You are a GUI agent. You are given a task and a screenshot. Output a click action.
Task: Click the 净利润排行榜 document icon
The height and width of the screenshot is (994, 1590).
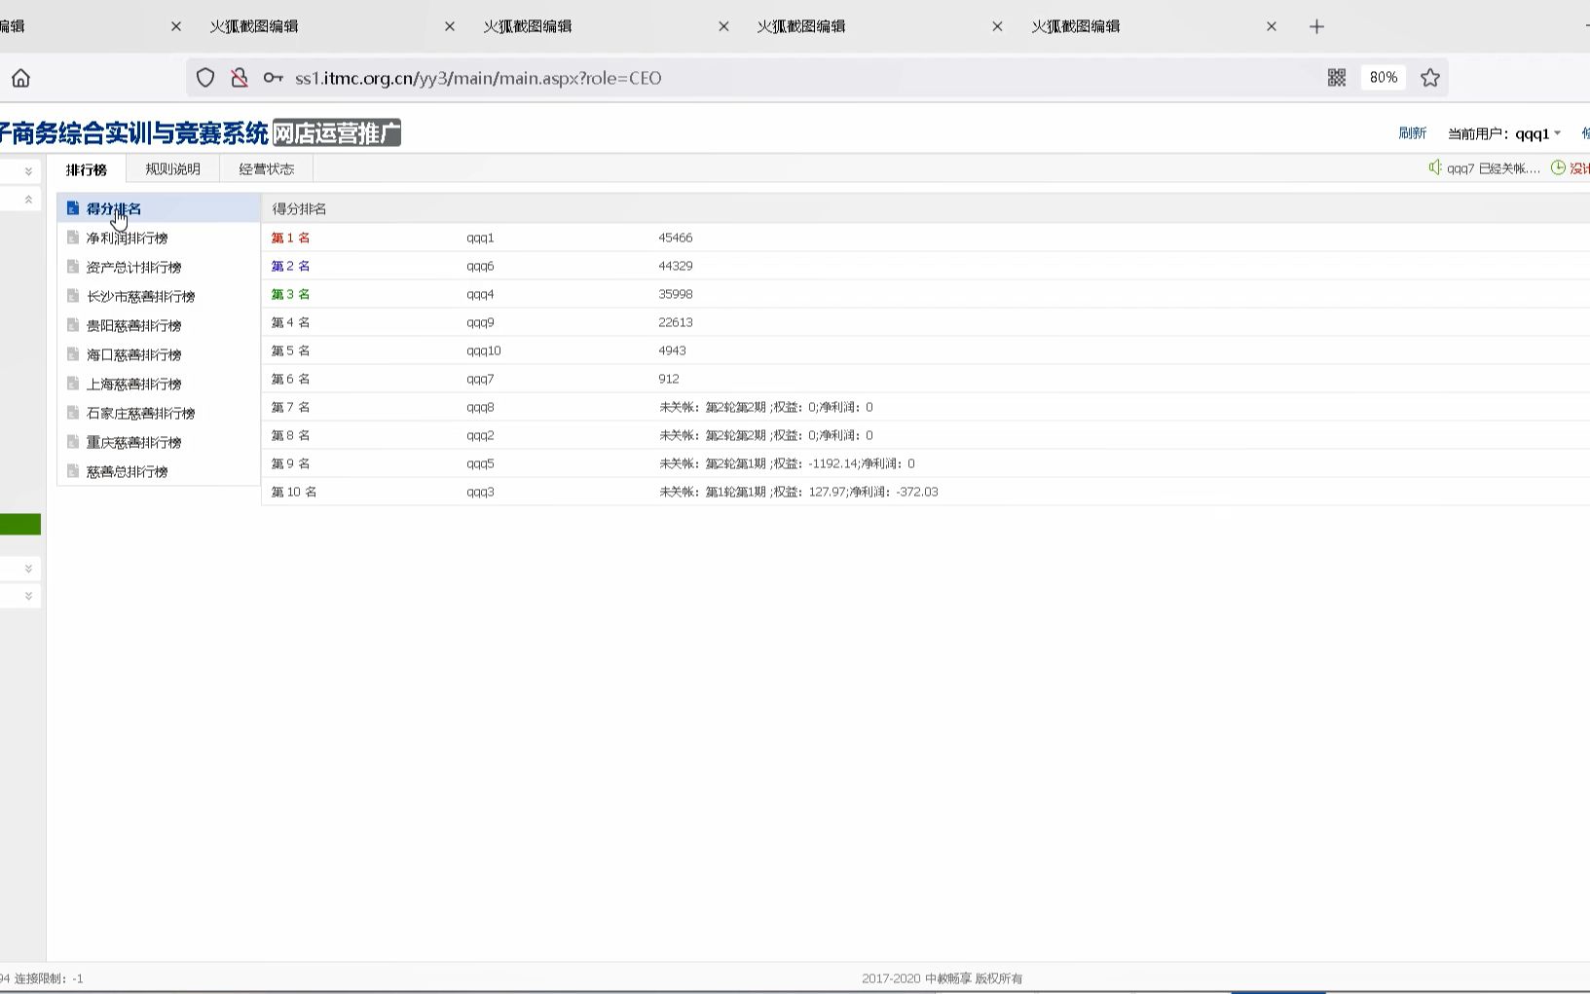point(73,238)
